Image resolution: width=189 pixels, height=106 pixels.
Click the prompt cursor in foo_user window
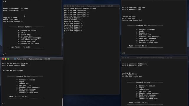[124, 53]
